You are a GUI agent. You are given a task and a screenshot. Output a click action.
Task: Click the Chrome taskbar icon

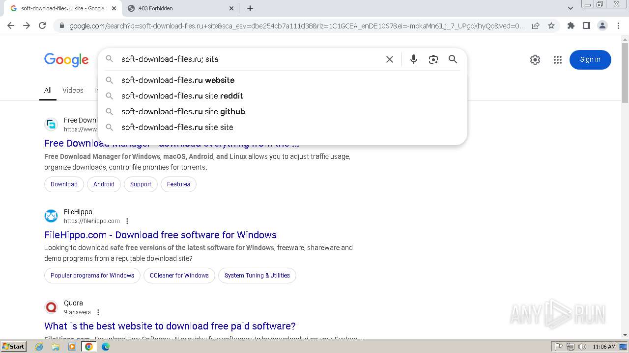pos(89,347)
